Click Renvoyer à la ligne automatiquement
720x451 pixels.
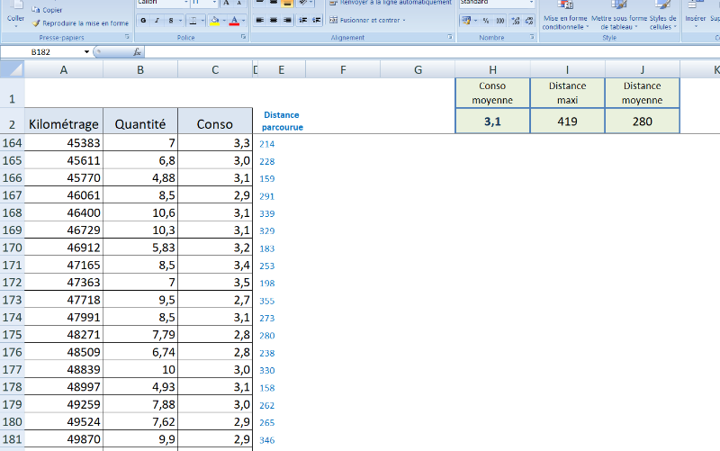tap(389, 3)
